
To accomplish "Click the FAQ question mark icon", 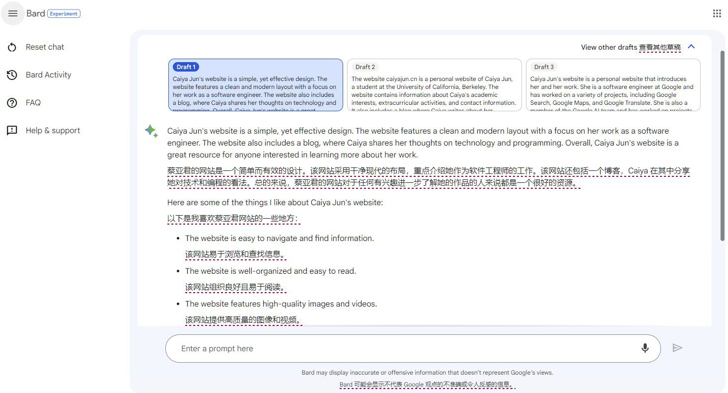I will click(x=12, y=103).
